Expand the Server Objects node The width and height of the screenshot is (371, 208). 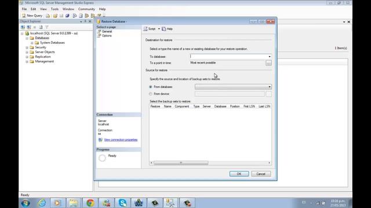pyautogui.click(x=27, y=52)
